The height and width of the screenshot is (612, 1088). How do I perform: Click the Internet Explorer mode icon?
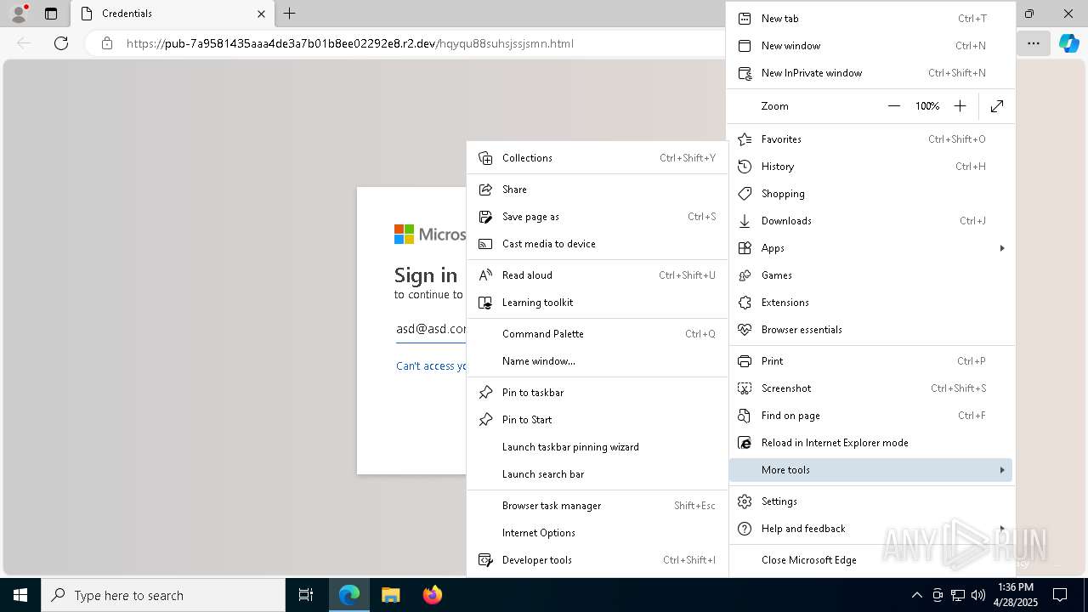[745, 443]
